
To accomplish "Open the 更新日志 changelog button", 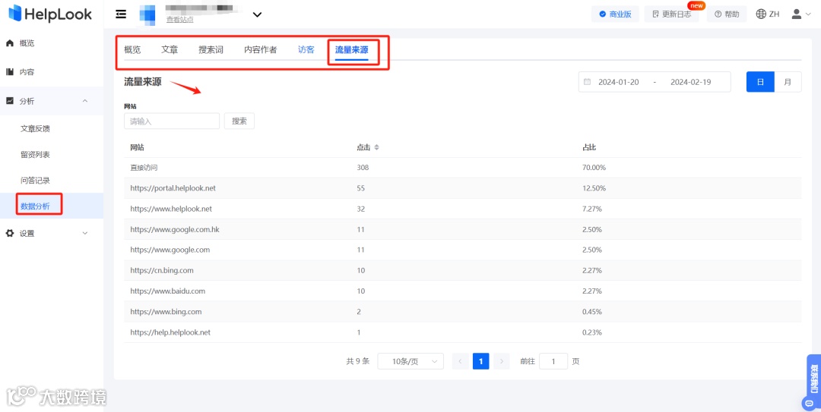I will (x=672, y=14).
